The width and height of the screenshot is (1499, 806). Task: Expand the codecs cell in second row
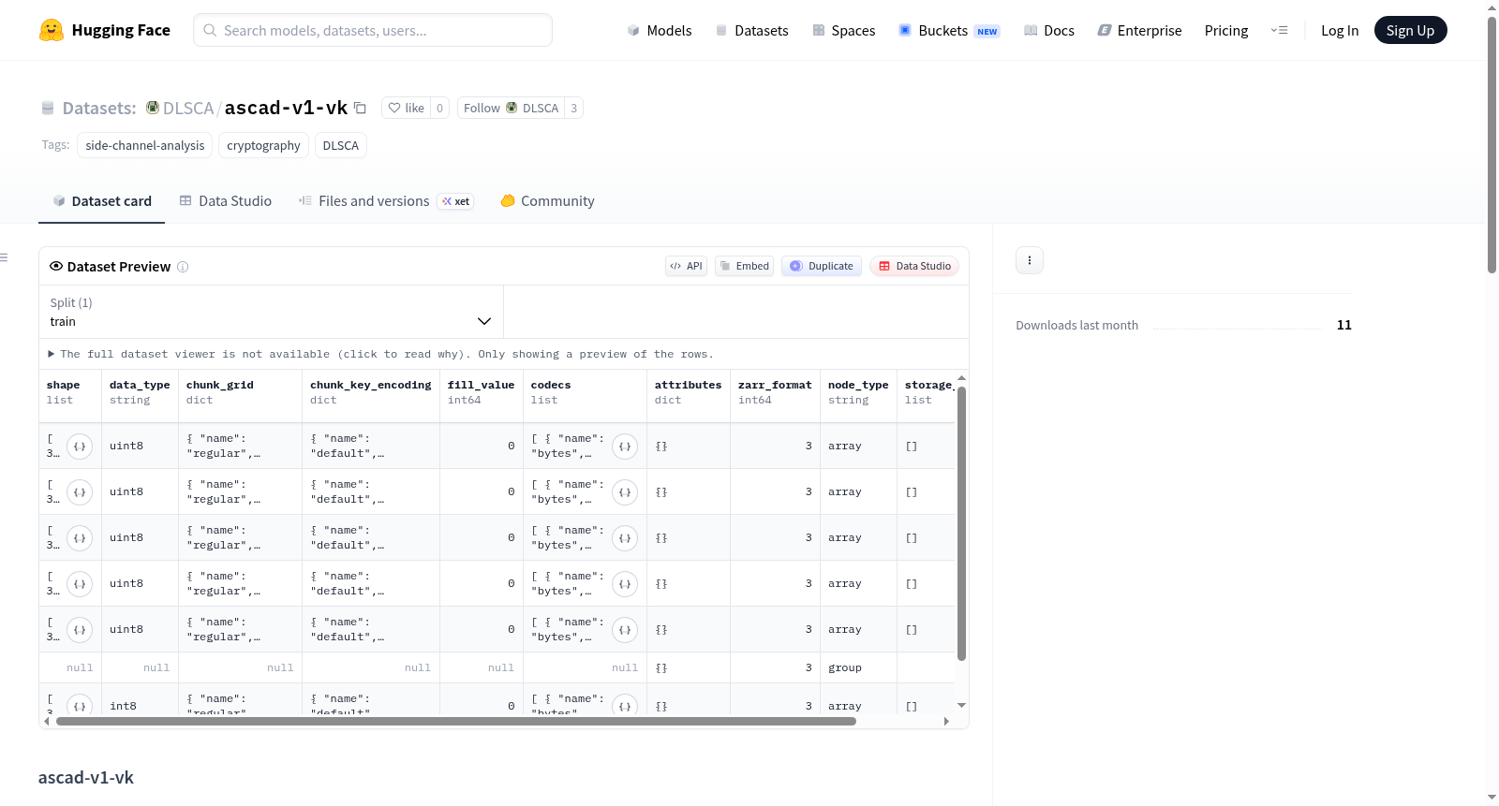[x=625, y=492]
